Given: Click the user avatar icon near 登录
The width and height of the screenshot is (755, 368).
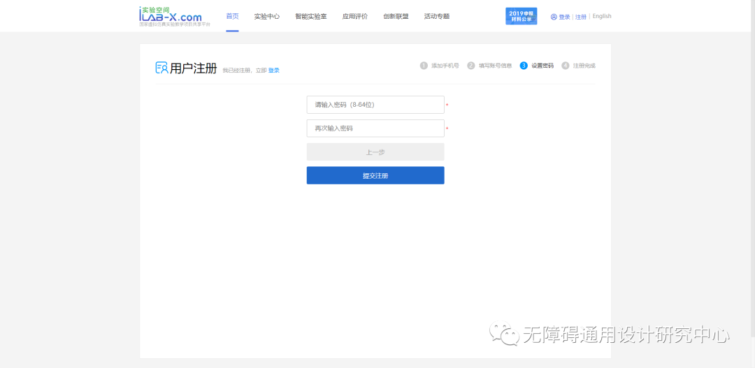Looking at the screenshot, I should pyautogui.click(x=554, y=17).
